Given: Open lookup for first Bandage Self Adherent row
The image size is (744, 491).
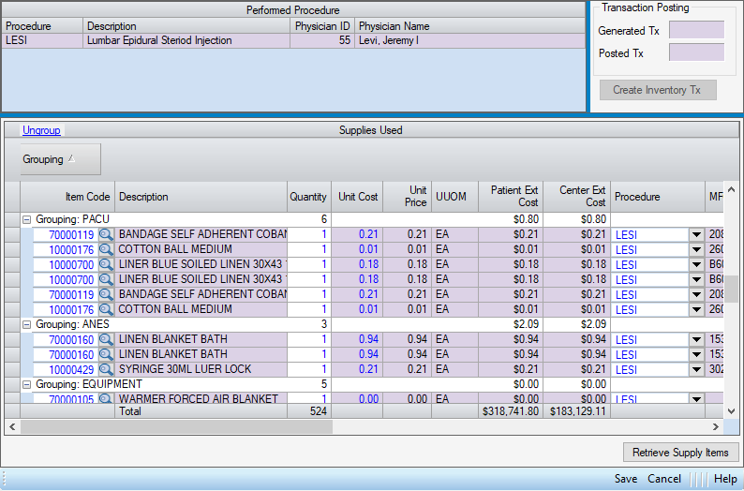Looking at the screenshot, I should click(x=106, y=234).
